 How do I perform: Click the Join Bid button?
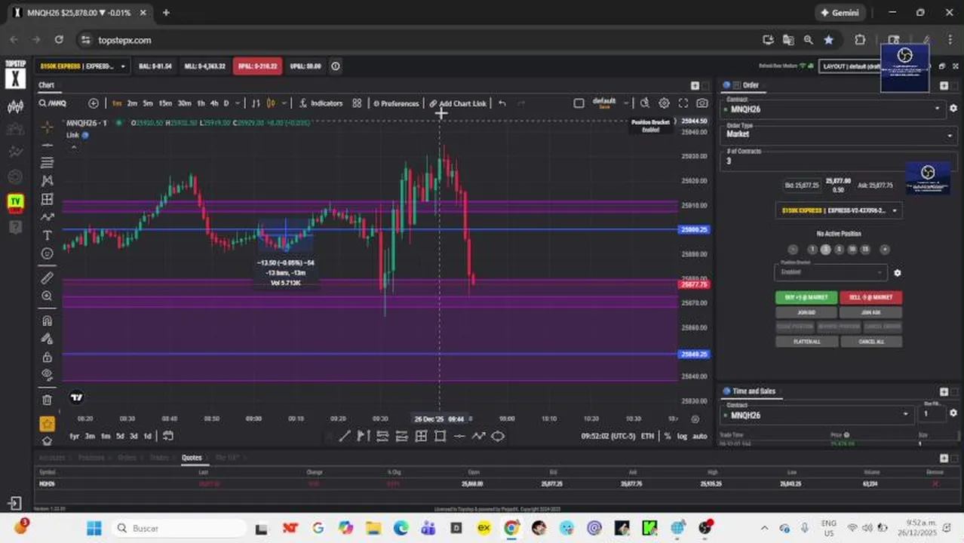(806, 312)
